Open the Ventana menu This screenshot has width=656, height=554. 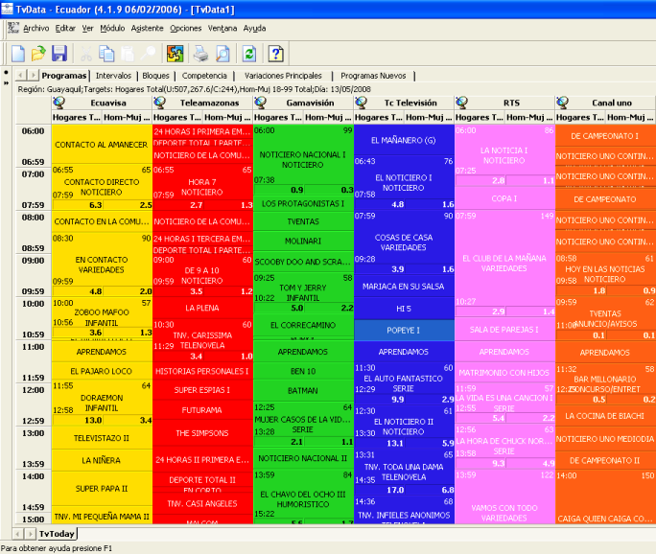[x=223, y=28]
